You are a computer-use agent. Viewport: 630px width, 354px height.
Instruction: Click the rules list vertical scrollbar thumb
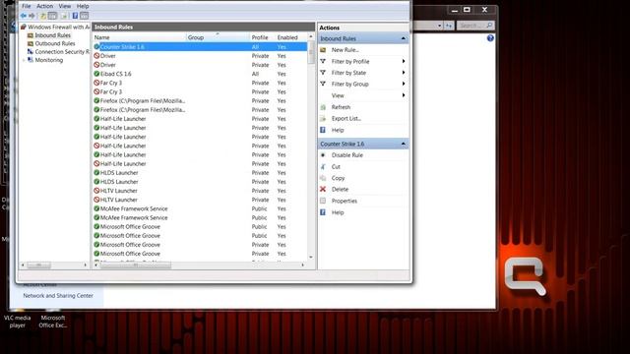click(x=311, y=52)
